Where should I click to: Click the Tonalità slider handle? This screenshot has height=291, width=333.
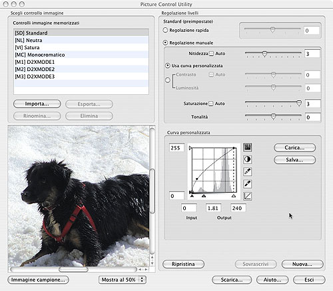click(x=274, y=116)
